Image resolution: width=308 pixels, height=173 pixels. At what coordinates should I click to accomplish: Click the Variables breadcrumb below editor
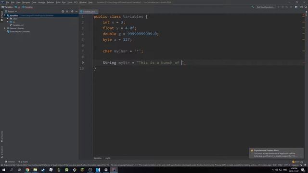pyautogui.click(x=98, y=158)
